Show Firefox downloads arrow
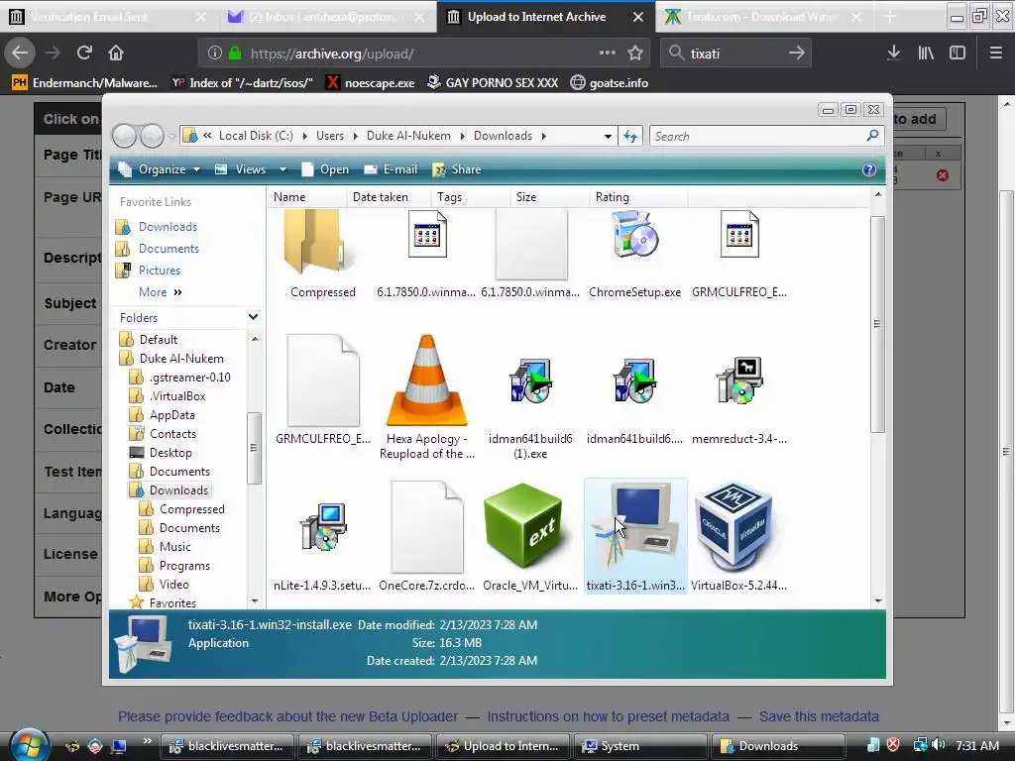 (894, 54)
